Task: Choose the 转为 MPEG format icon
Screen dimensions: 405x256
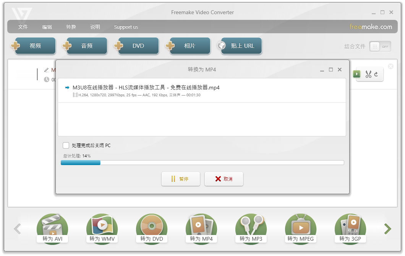Action: pos(301,228)
